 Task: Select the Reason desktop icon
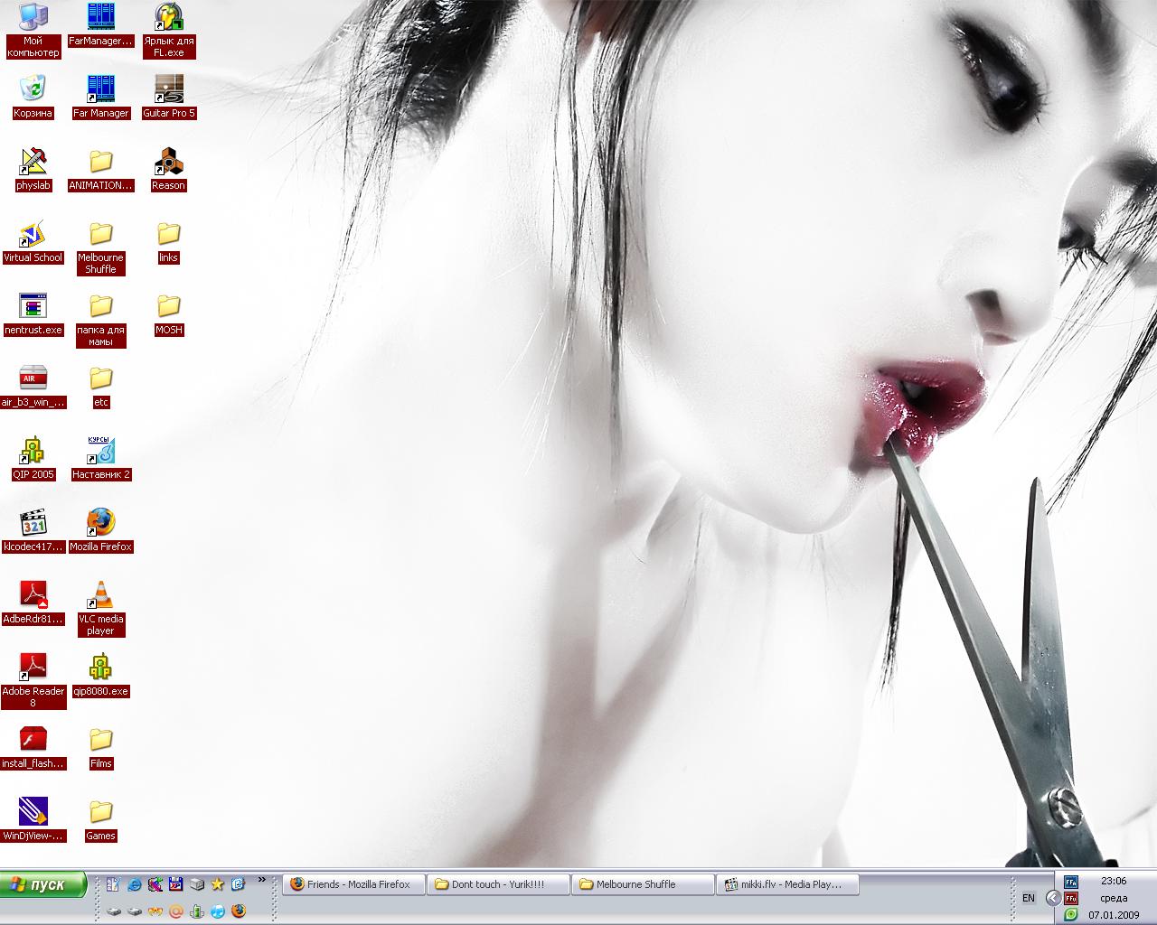(x=168, y=162)
